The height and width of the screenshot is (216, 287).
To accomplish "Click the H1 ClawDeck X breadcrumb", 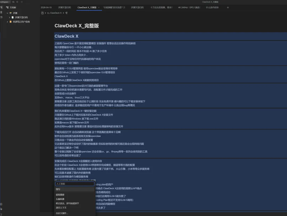I will (x=54, y=13).
